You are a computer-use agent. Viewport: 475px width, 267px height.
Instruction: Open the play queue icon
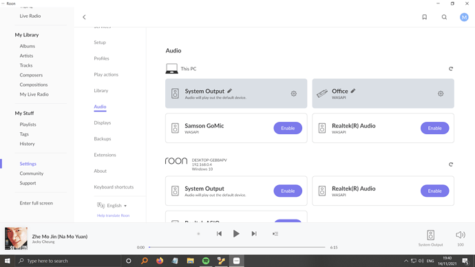click(275, 234)
